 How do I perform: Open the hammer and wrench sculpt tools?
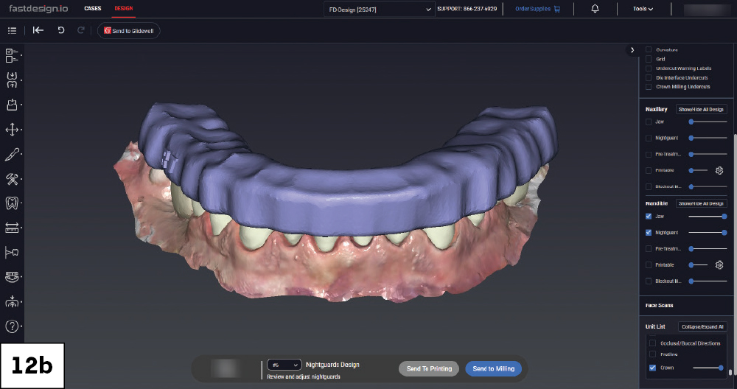[12, 179]
